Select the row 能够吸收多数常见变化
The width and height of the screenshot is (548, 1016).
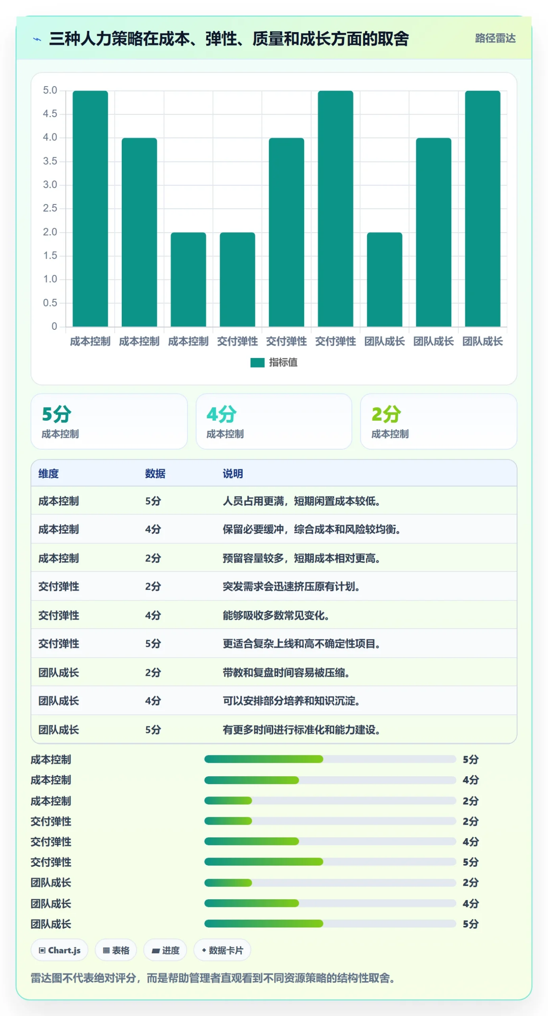point(274,615)
